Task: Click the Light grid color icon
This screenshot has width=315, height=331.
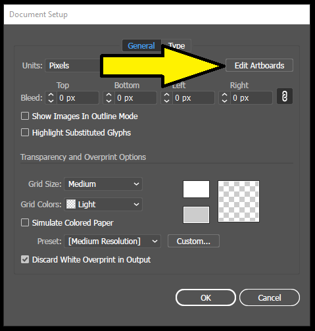Action: pyautogui.click(x=71, y=204)
